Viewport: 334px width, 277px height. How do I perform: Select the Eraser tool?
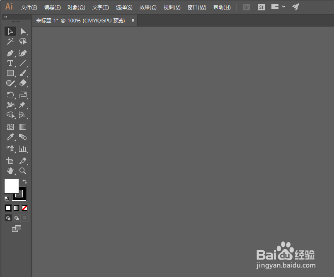(23, 83)
